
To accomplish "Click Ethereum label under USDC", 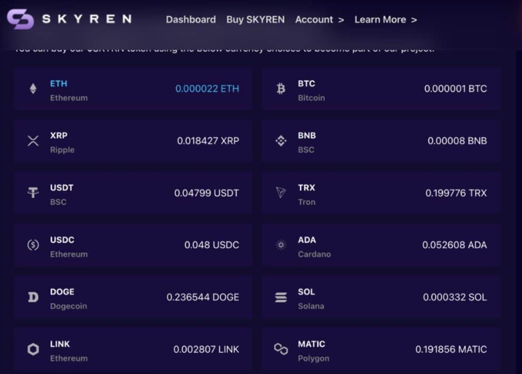I will (69, 254).
